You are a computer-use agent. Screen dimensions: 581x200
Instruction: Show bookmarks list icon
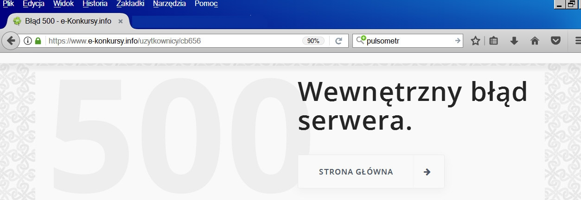(x=494, y=41)
